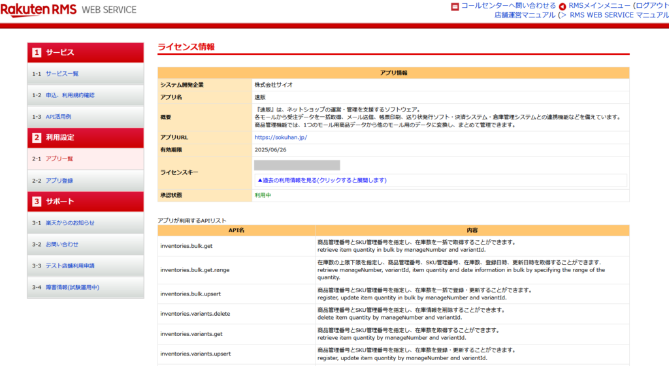This screenshot has width=669, height=366.
Task: Open 3-1 楽天からのお知らせ
Action: click(x=70, y=223)
